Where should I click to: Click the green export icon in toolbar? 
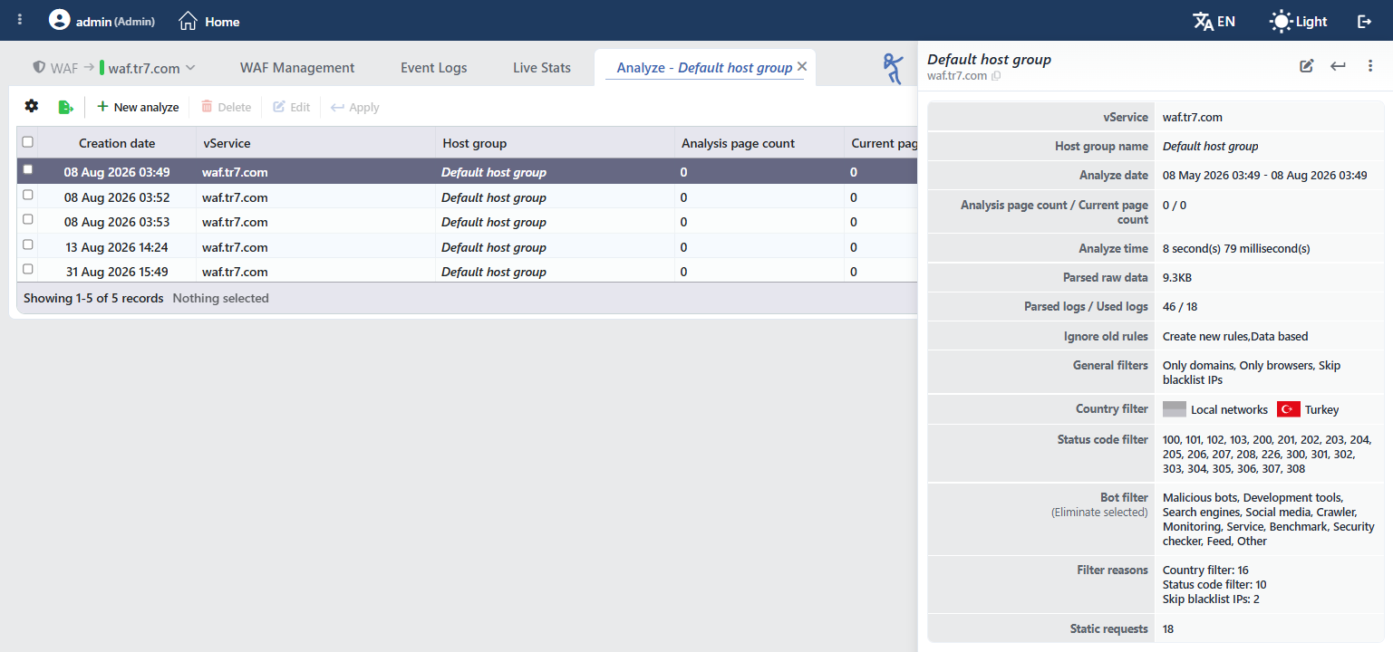click(65, 107)
